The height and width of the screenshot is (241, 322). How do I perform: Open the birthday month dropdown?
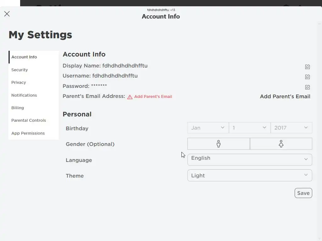pyautogui.click(x=208, y=128)
